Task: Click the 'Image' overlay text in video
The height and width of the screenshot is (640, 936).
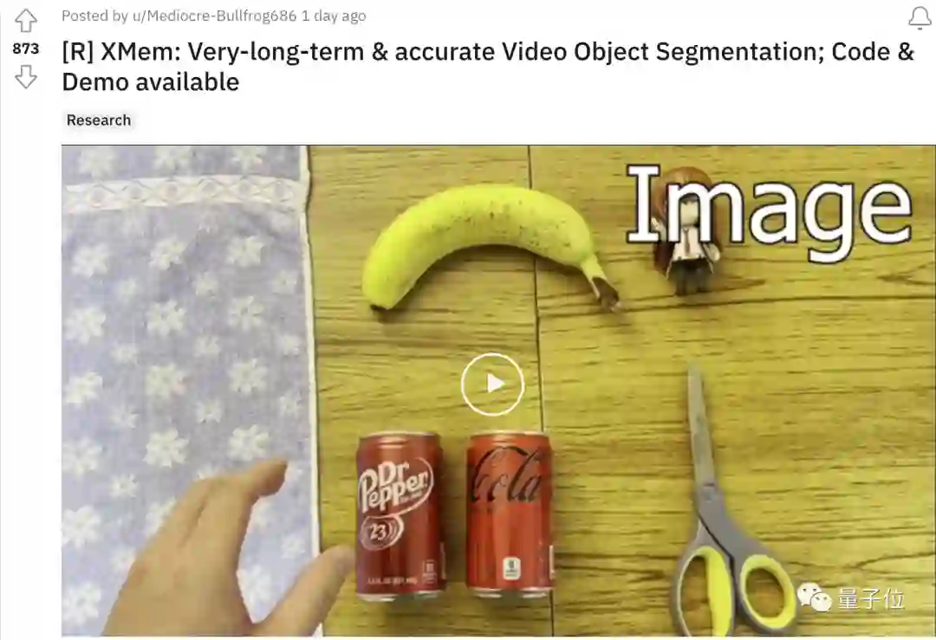Action: [770, 211]
